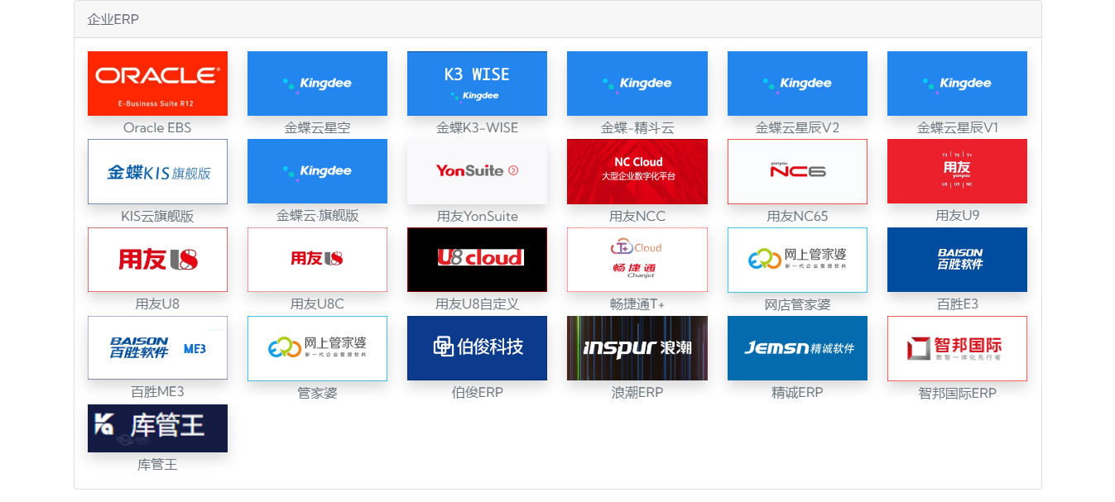The width and height of the screenshot is (1115, 502).
Task: Open the red 用友 yonyou tile for U9
Action: click(957, 171)
